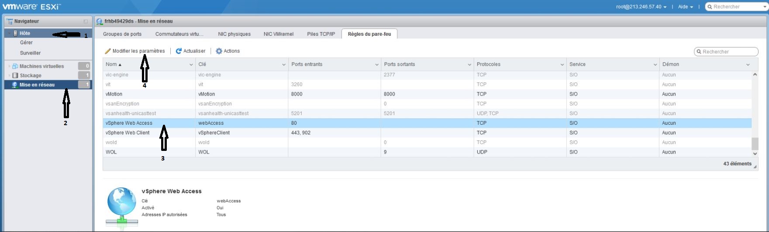Image resolution: width=769 pixels, height=232 pixels.
Task: Open the Service column dropdown arrow
Action: click(655, 65)
